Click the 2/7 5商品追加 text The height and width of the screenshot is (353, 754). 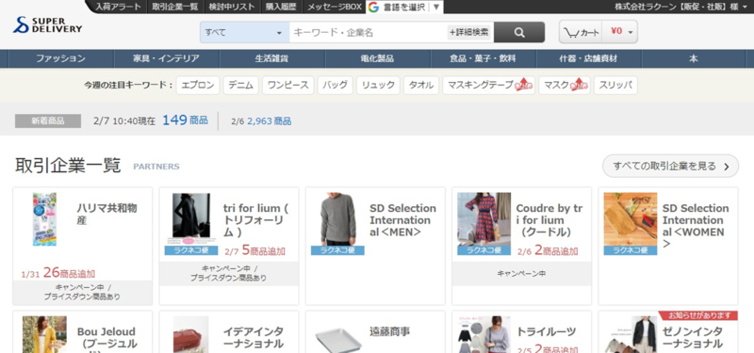click(x=254, y=250)
